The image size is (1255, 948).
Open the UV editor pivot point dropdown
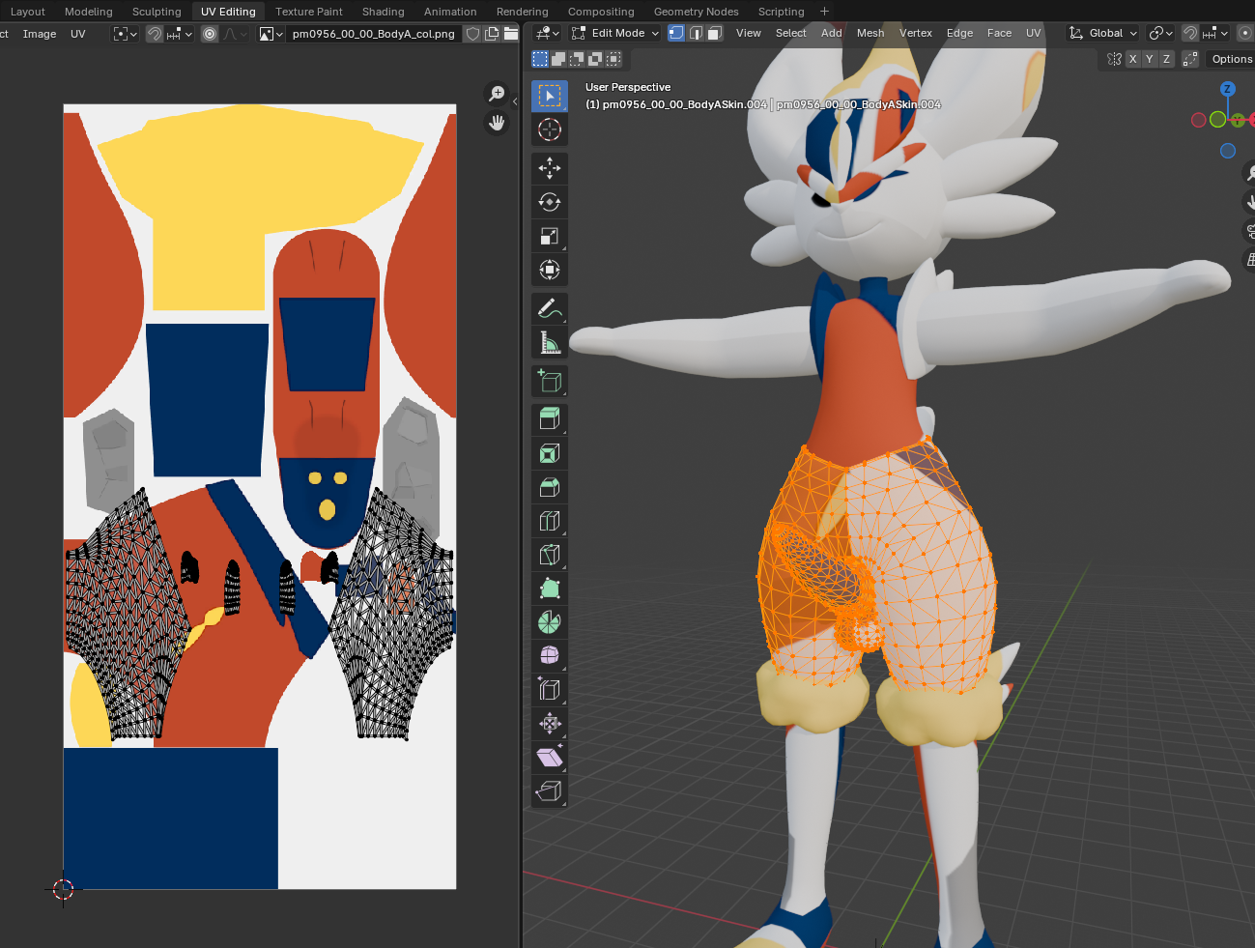(126, 34)
